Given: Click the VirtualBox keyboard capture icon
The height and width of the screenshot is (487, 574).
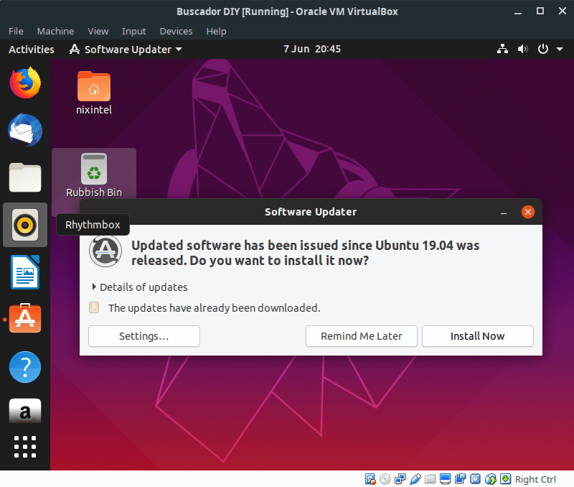Looking at the screenshot, I should [x=506, y=479].
